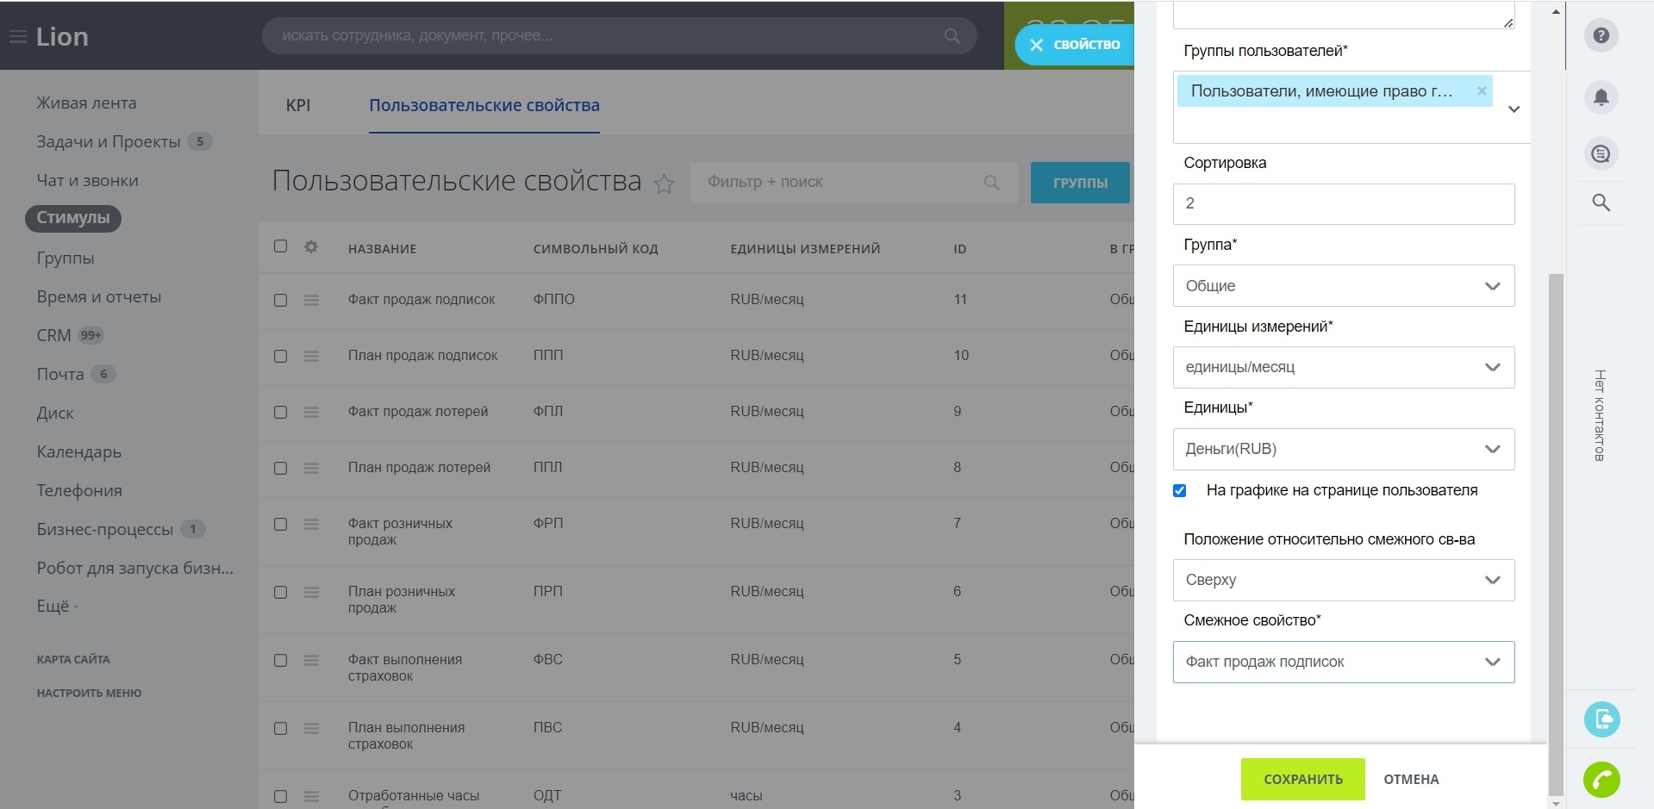Open the Группа dropdown showing Общие
1654x809 pixels.
coord(1344,286)
